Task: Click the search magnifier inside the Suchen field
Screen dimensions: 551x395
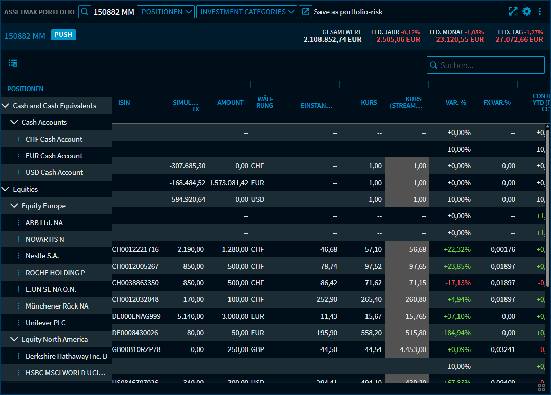Action: click(x=434, y=65)
